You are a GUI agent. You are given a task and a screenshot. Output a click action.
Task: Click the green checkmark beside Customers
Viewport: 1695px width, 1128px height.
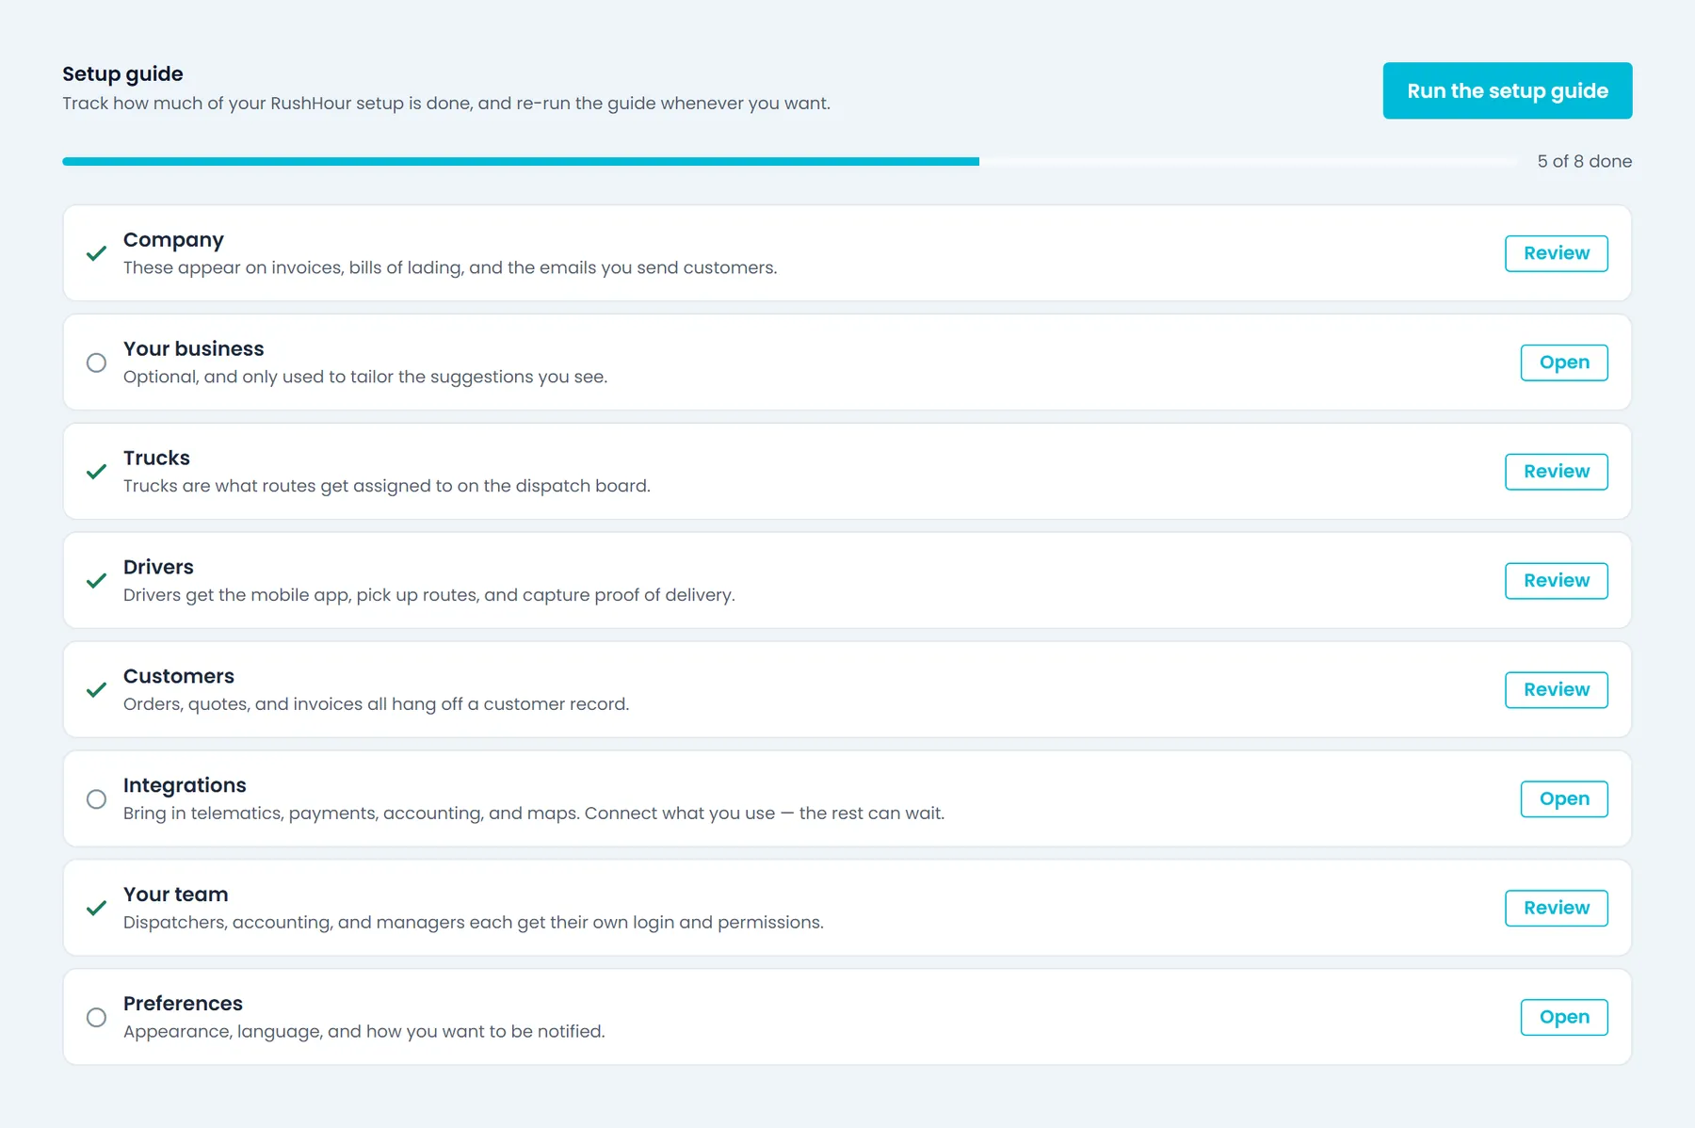coord(96,690)
